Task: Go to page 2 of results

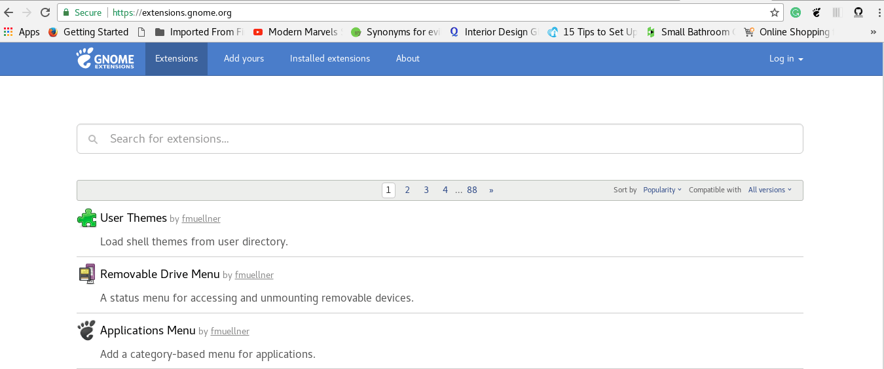Action: [407, 190]
